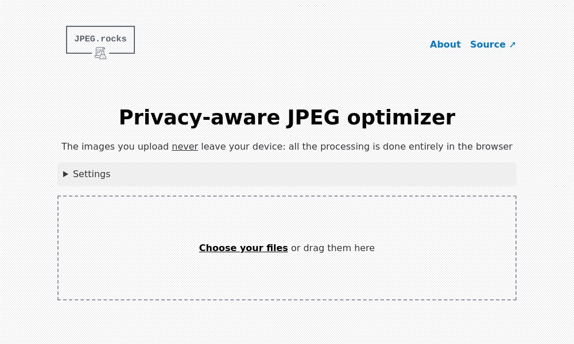Click the underlined word never

point(184,146)
